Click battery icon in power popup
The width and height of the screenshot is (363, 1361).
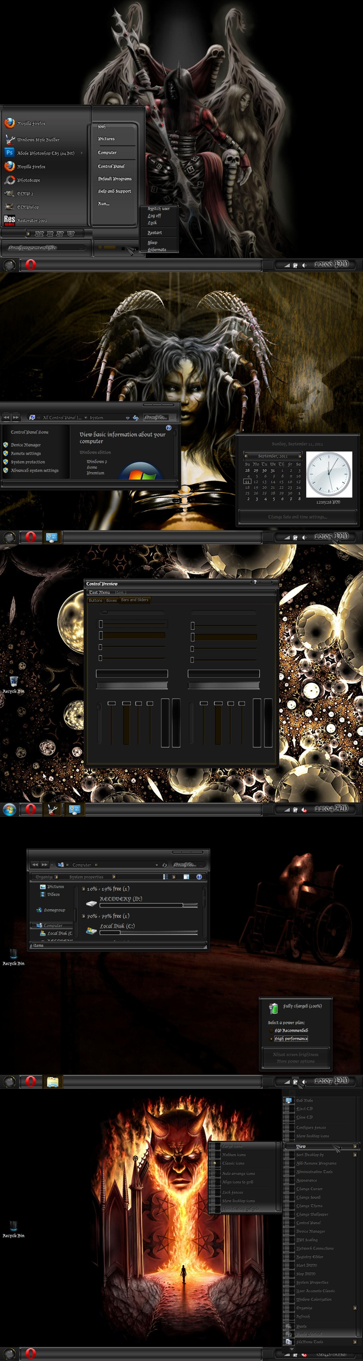click(273, 1008)
